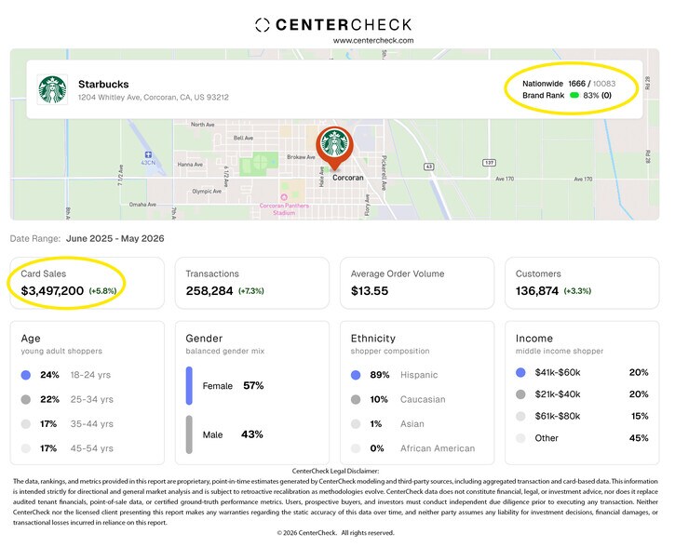Viewport: 675px width, 547px height.
Task: Open the www.centercheck.com link
Action: (373, 40)
